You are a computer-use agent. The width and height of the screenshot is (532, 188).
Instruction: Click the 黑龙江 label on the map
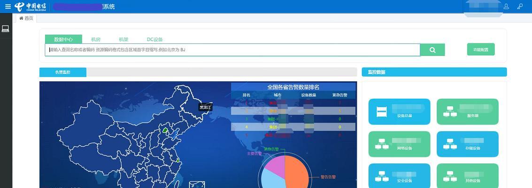click(205, 107)
